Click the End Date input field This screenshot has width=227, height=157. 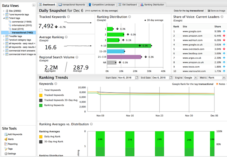(160, 78)
